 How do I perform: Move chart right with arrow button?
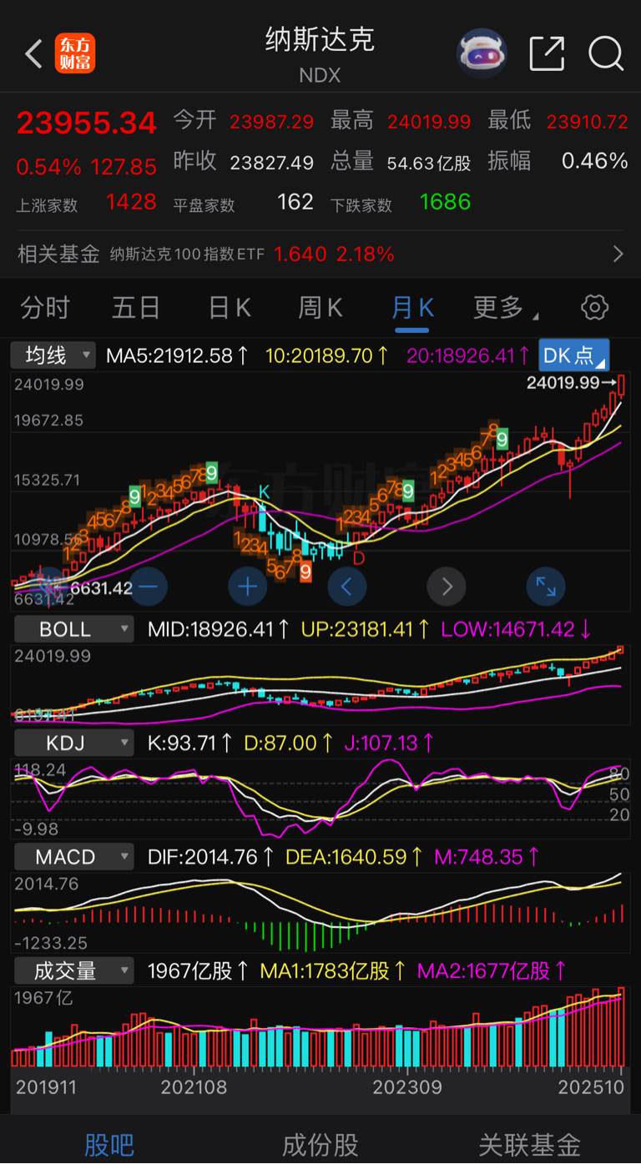(447, 587)
